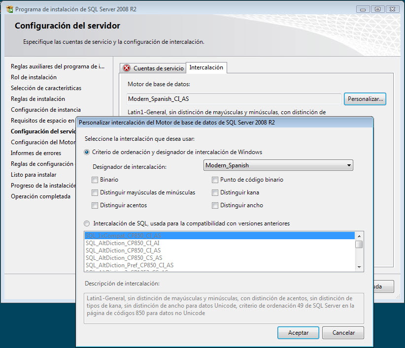Enable Punto de código binario

pyautogui.click(x=215, y=180)
